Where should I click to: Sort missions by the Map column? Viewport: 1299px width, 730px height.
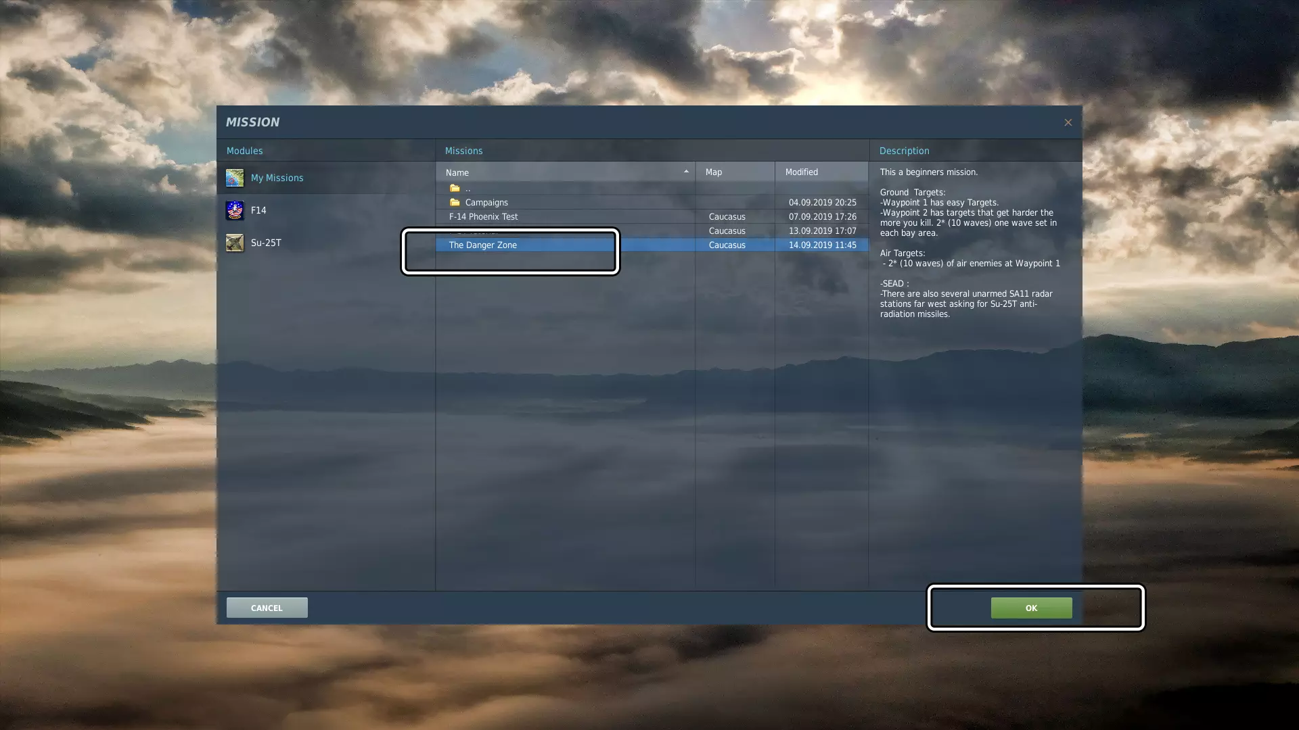click(x=714, y=172)
